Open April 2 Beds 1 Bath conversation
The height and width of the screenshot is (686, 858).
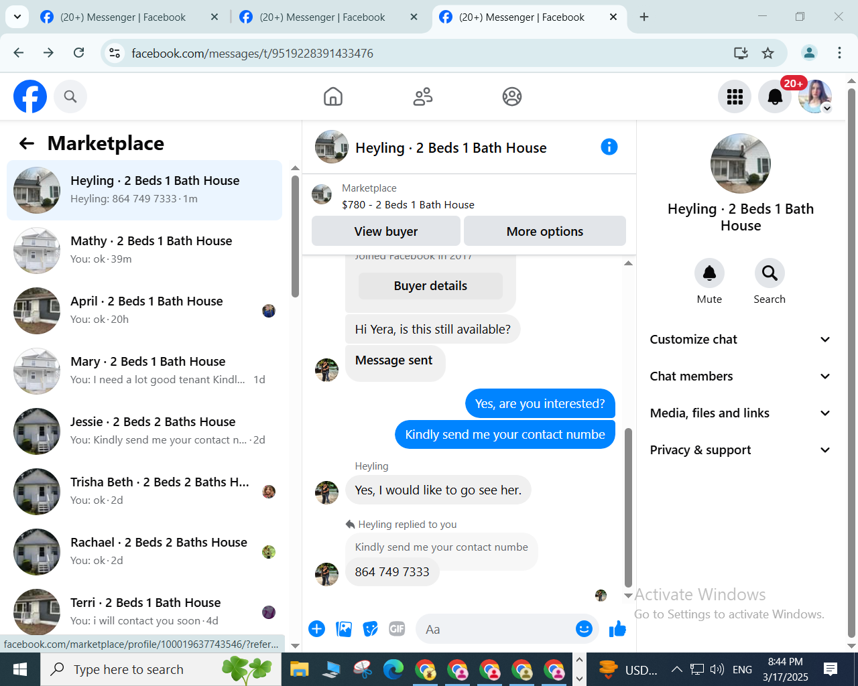pyautogui.click(x=144, y=311)
